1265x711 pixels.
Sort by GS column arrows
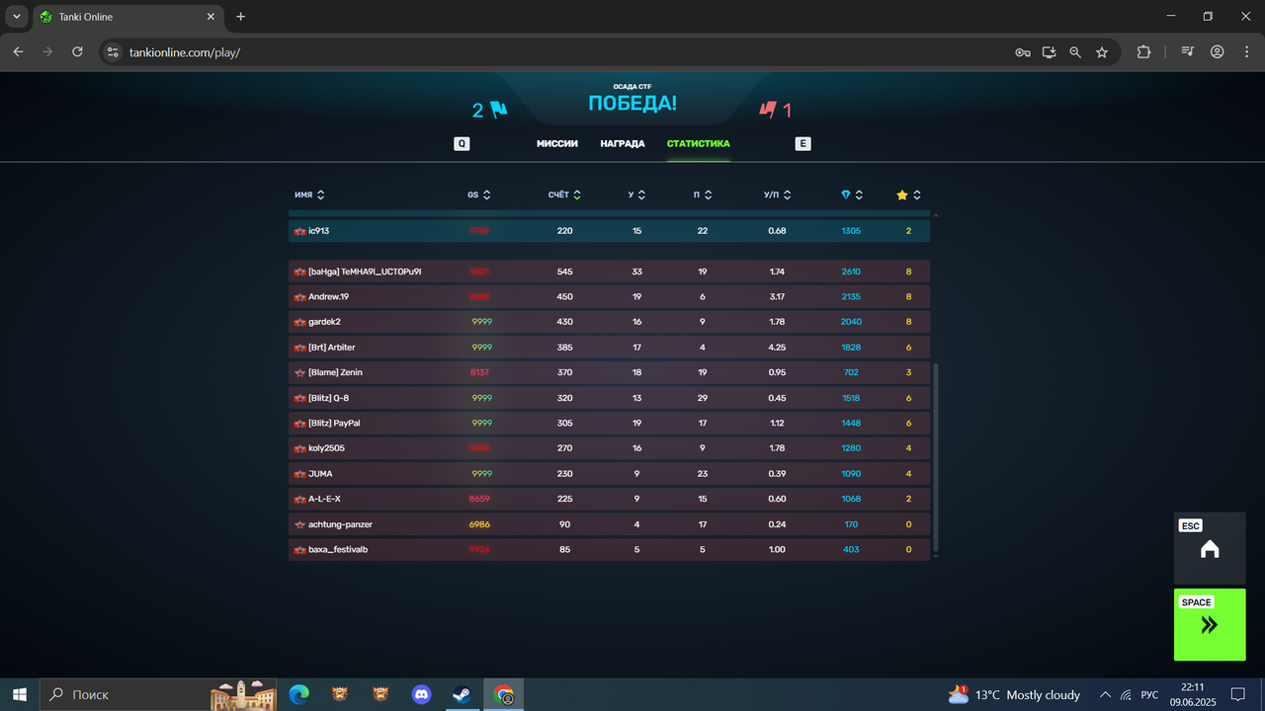[x=487, y=196]
